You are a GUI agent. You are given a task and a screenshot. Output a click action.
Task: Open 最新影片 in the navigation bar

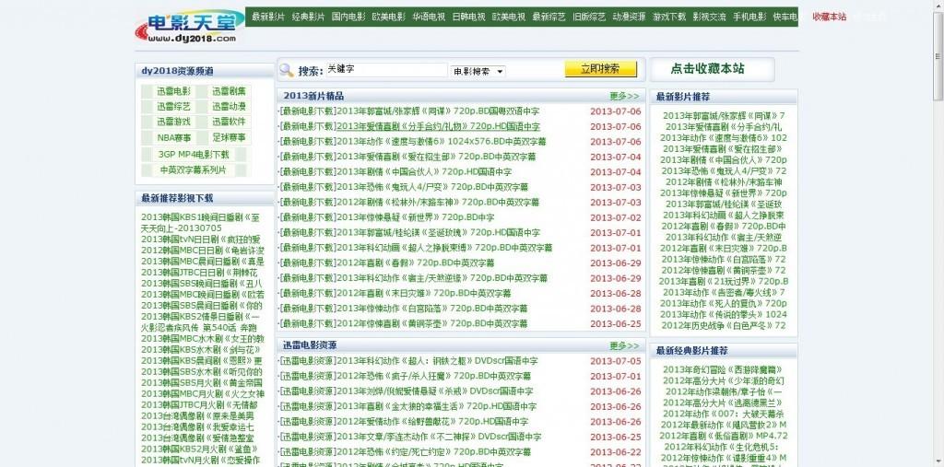pyautogui.click(x=268, y=18)
